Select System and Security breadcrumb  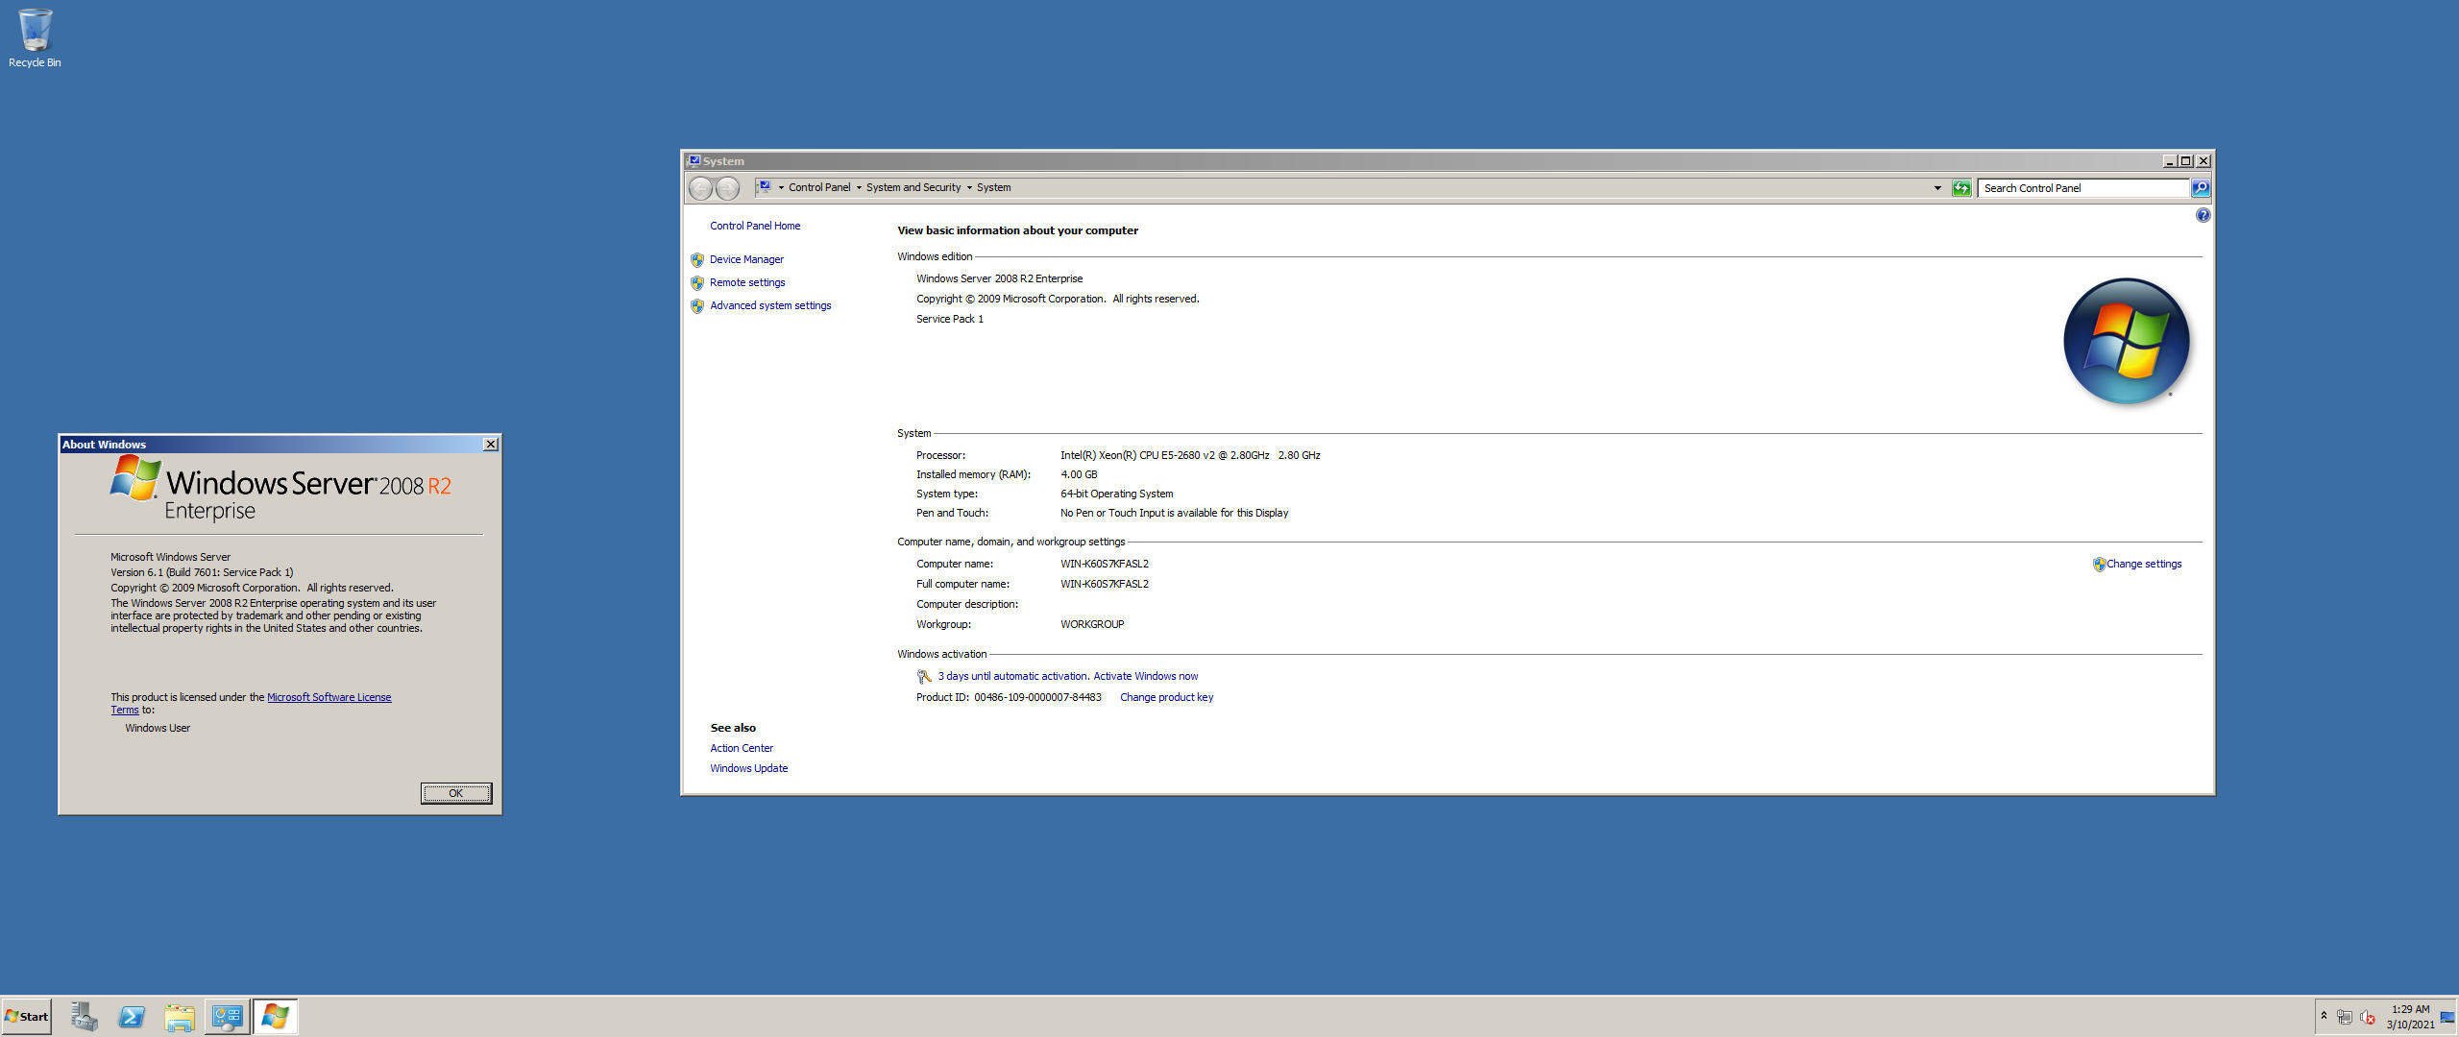913,188
